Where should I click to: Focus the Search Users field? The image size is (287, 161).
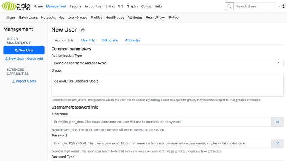coord(255,6)
